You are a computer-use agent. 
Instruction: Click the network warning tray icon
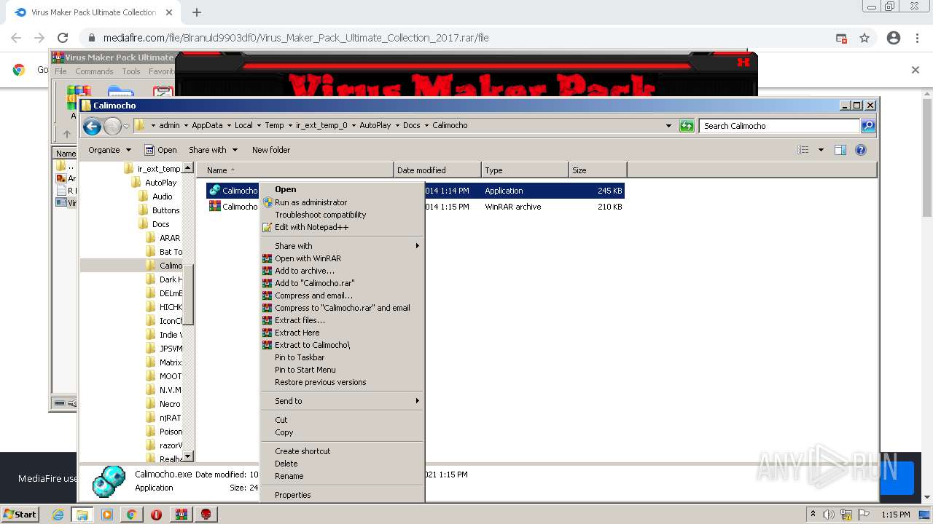846,515
